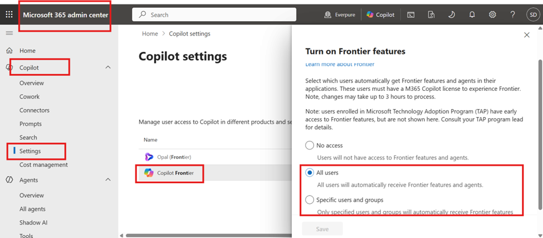Click the Home breadcrumb link
543x238 pixels.
(x=150, y=33)
